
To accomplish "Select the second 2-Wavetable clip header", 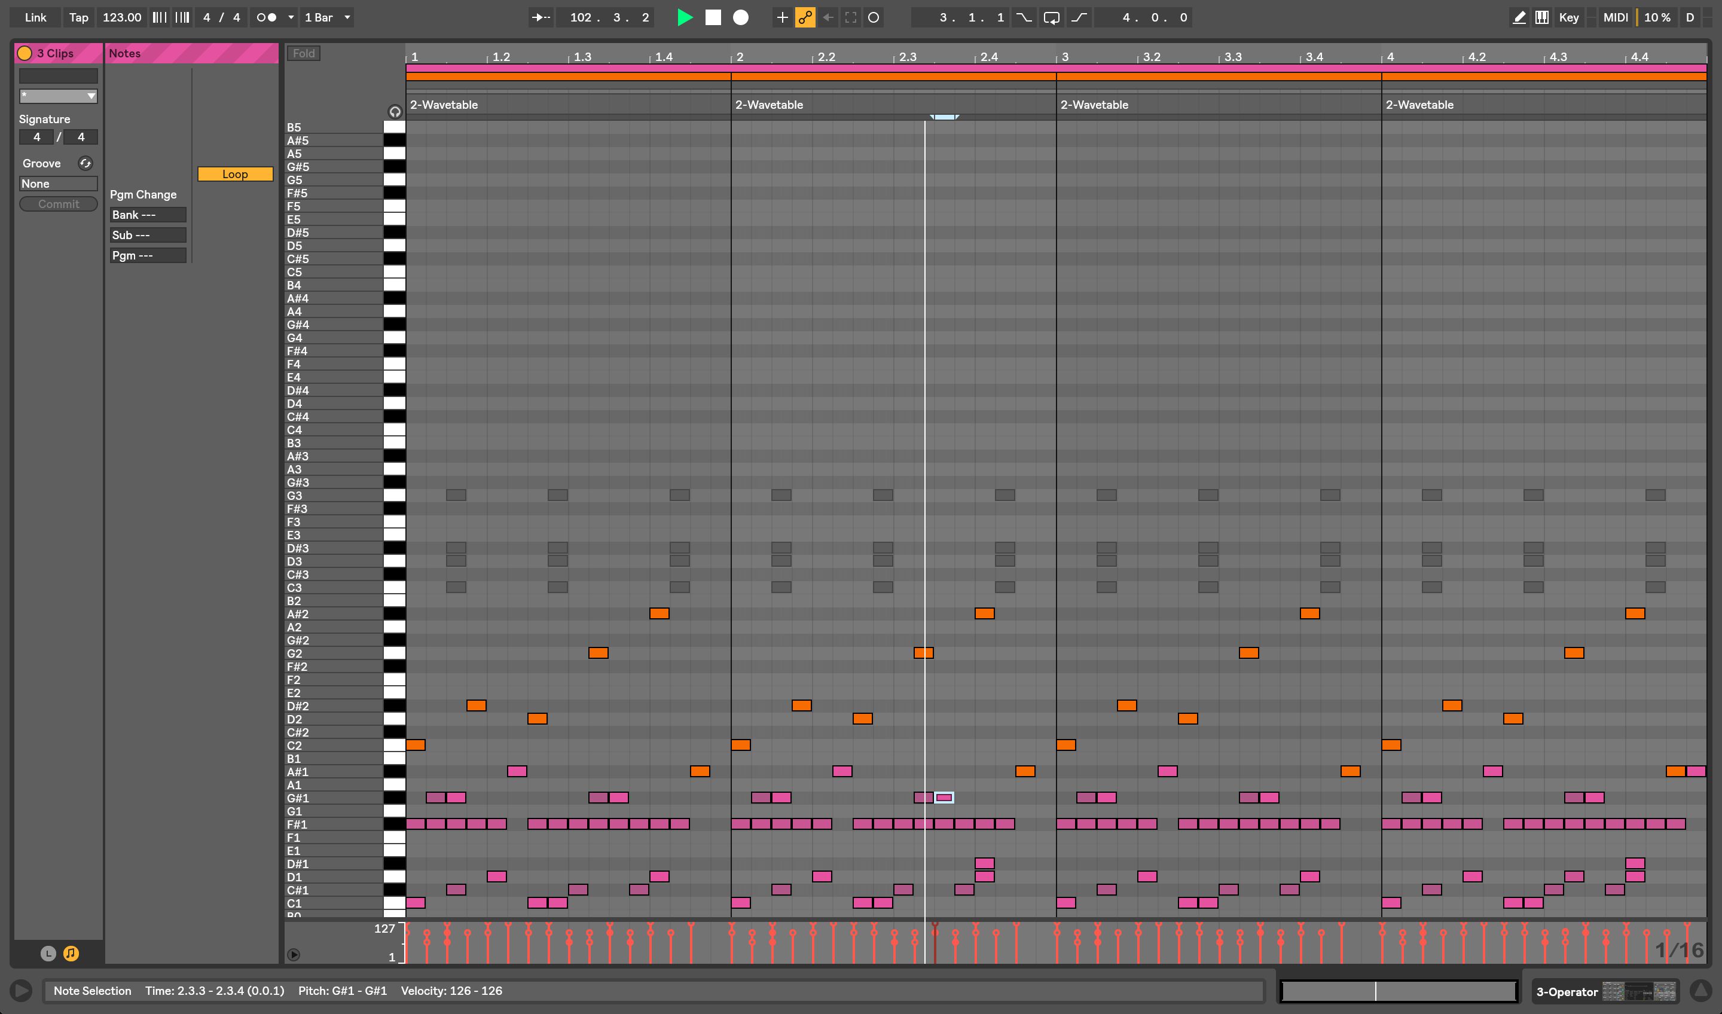I will pos(893,105).
